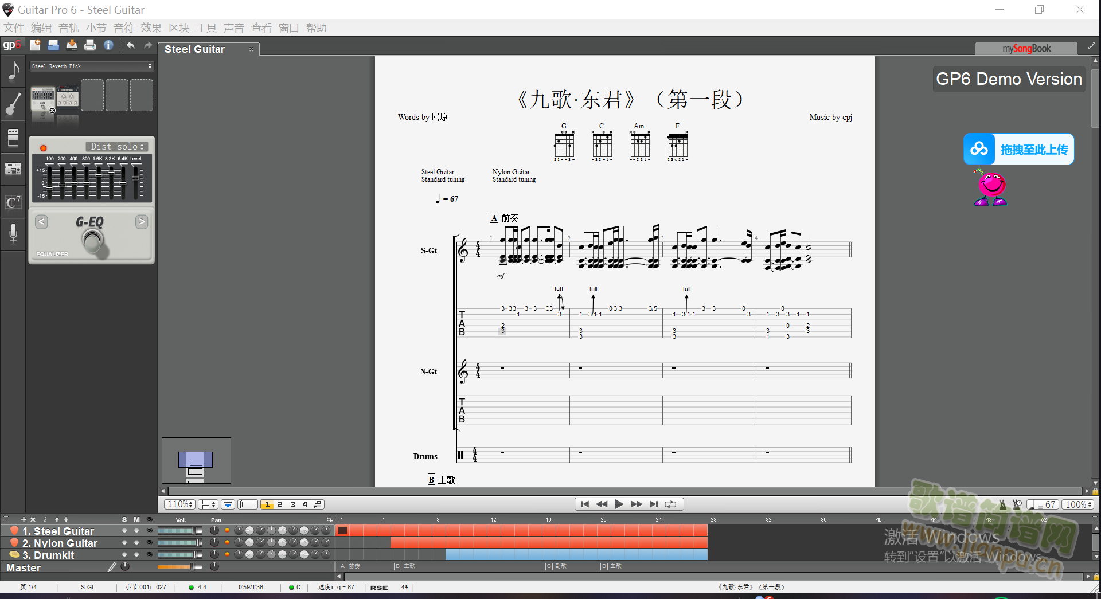Toggle the count-in metronome icon

pyautogui.click(x=1017, y=504)
